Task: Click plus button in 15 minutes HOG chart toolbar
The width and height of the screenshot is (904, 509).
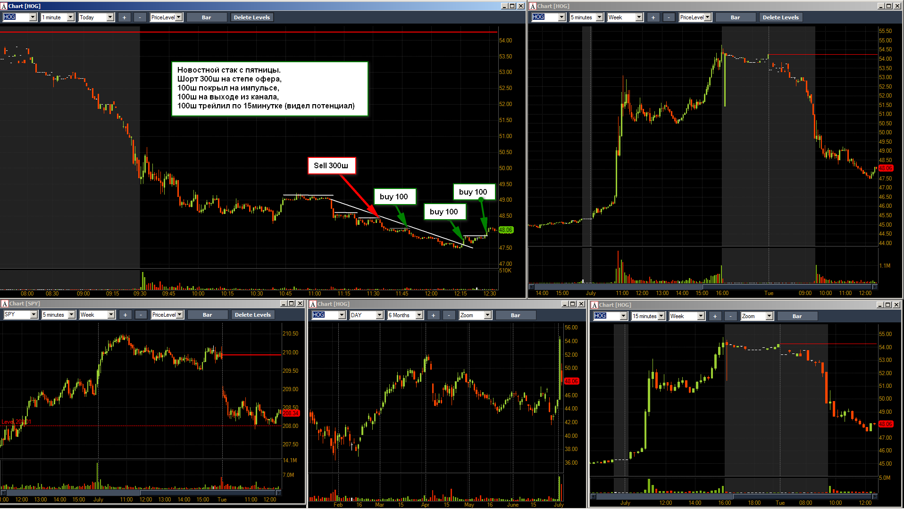Action: pyautogui.click(x=715, y=316)
